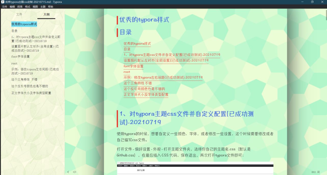The height and width of the screenshot is (175, 327).
Task: Follow TOC link 设置图片默认左对齐
Action: (x=166, y=60)
